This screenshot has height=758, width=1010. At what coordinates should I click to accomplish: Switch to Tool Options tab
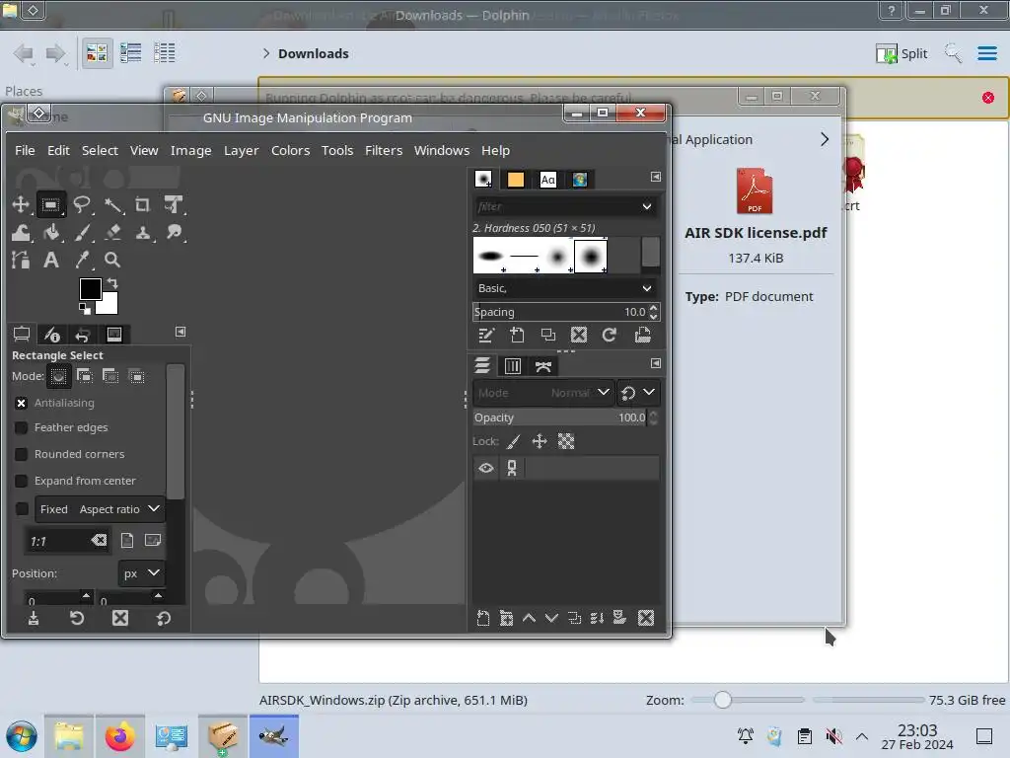pyautogui.click(x=22, y=334)
